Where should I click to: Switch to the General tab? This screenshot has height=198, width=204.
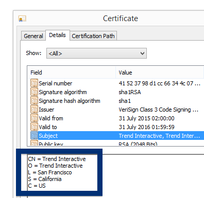click(x=33, y=36)
